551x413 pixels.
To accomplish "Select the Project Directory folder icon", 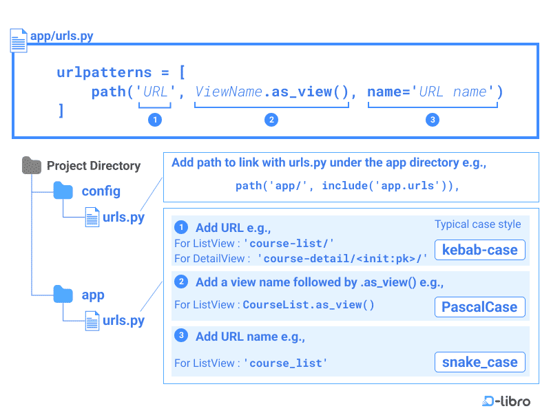I will coord(32,166).
